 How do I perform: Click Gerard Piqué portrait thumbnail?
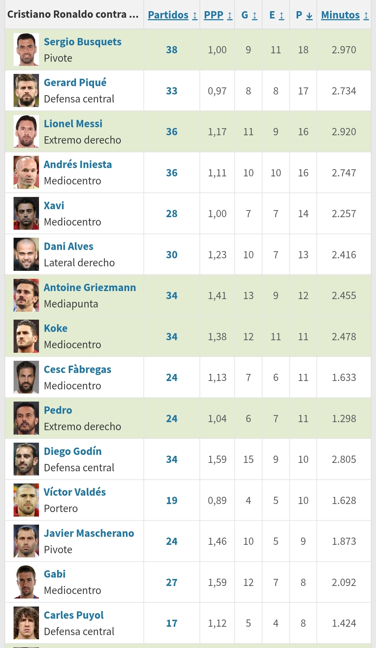point(26,91)
